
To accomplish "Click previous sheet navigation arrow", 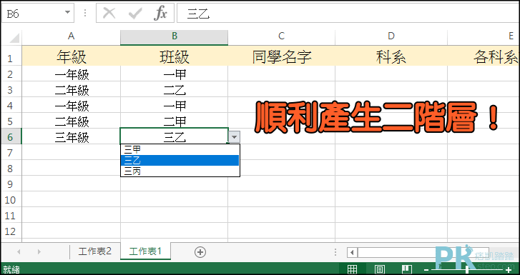I will [19, 252].
